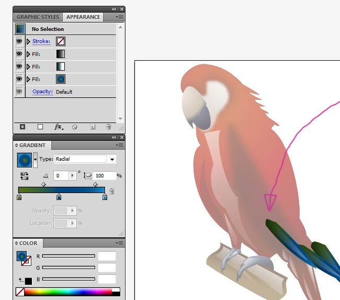Click the Add New Fill icon

point(40,127)
